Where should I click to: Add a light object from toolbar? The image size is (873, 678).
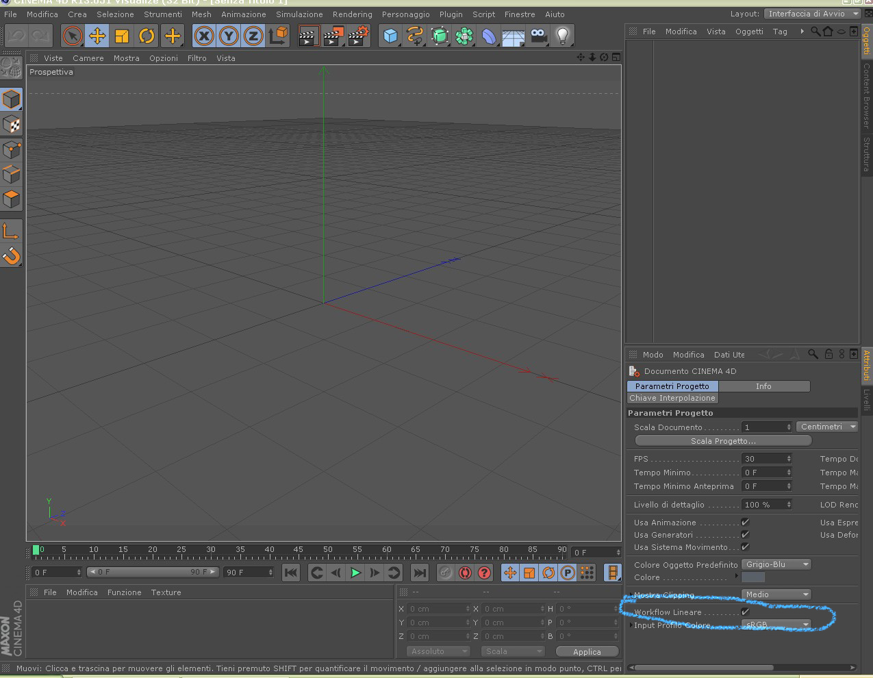(563, 36)
